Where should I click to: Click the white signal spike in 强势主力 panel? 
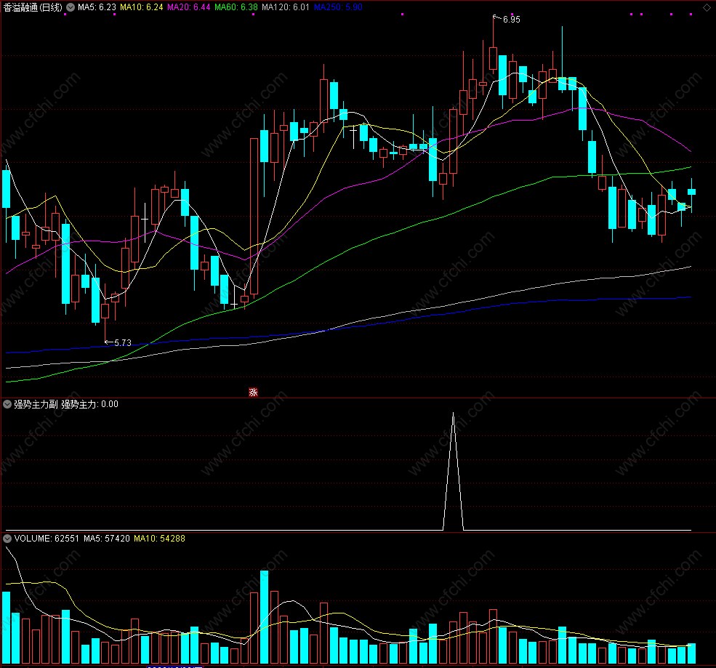[454, 470]
